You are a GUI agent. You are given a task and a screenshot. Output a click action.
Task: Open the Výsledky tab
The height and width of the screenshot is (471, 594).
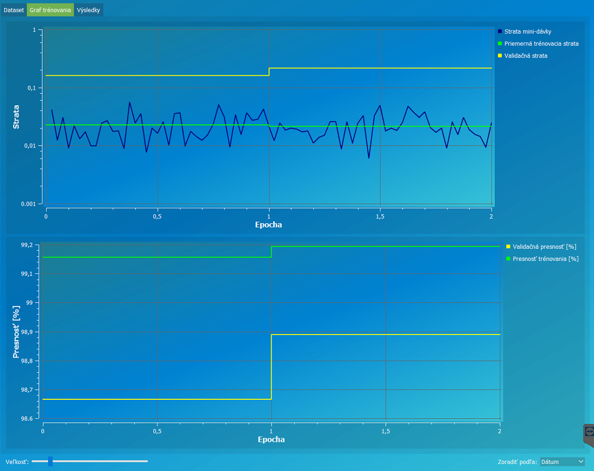click(88, 10)
